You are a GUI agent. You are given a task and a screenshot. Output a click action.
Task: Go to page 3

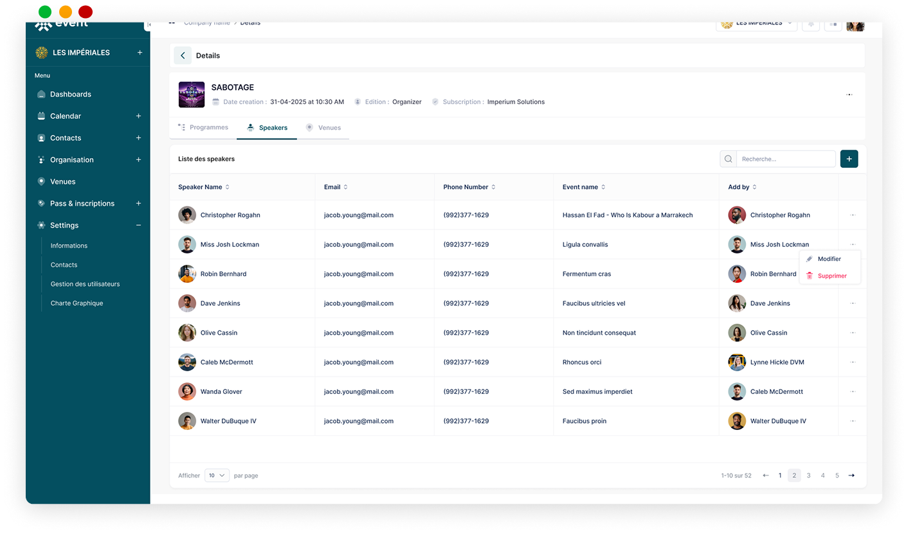click(x=808, y=476)
